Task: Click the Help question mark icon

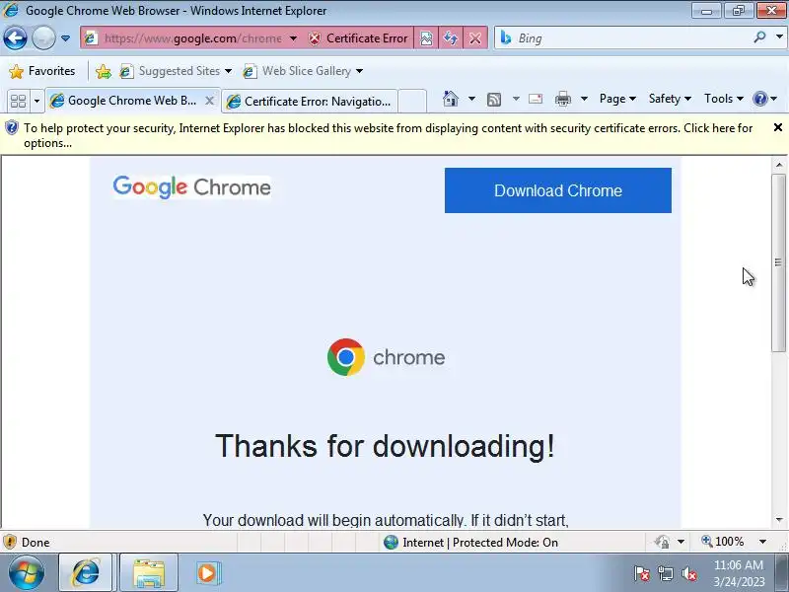Action: click(759, 99)
